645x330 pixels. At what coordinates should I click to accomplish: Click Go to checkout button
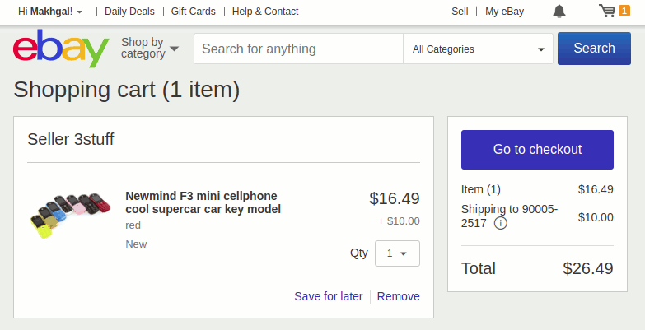pyautogui.click(x=537, y=150)
